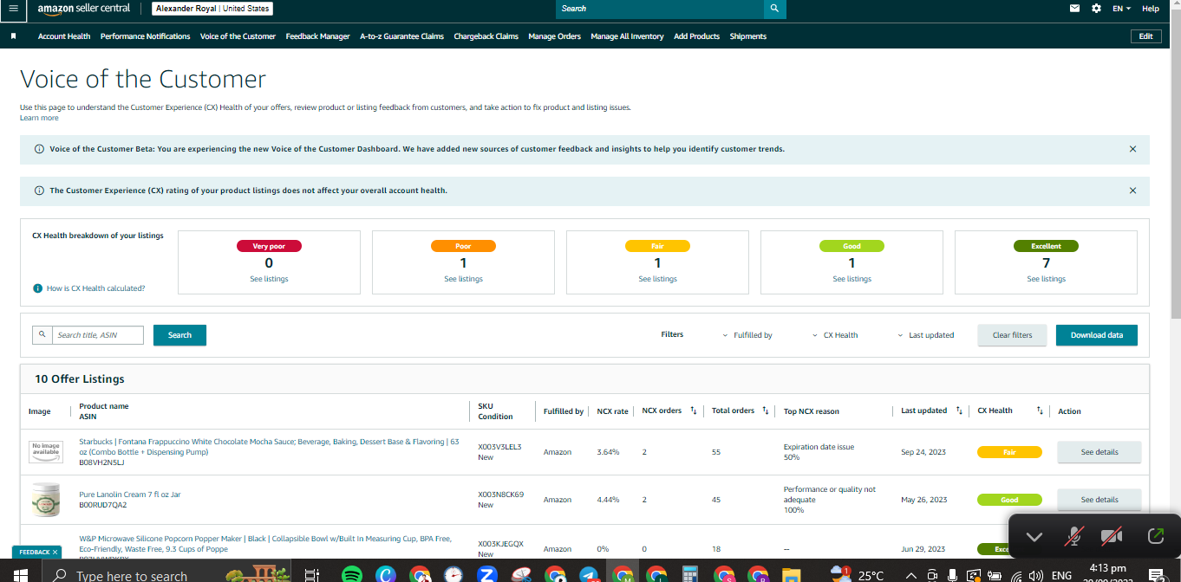1181x582 pixels.
Task: Open the Starbucks Fontana Frappuccino product link
Action: (269, 447)
